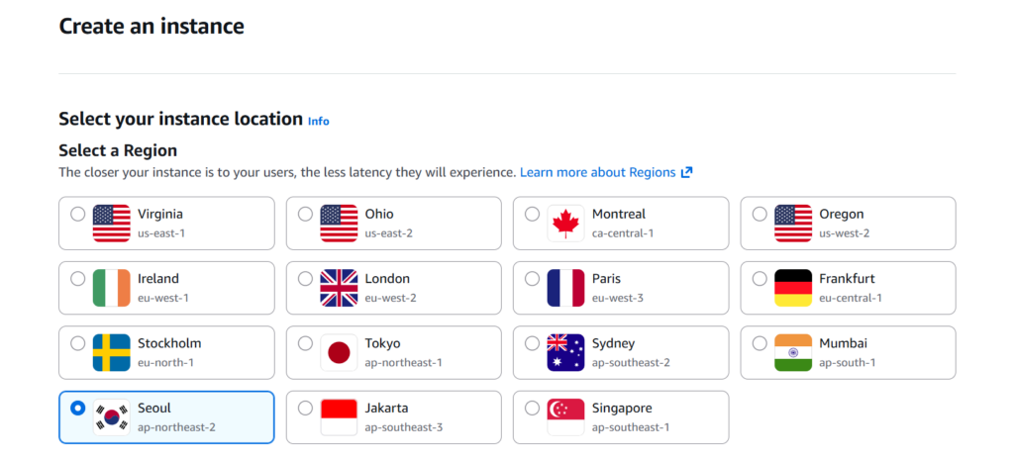
Task: Open the Learn more about Regions link
Action: point(597,172)
